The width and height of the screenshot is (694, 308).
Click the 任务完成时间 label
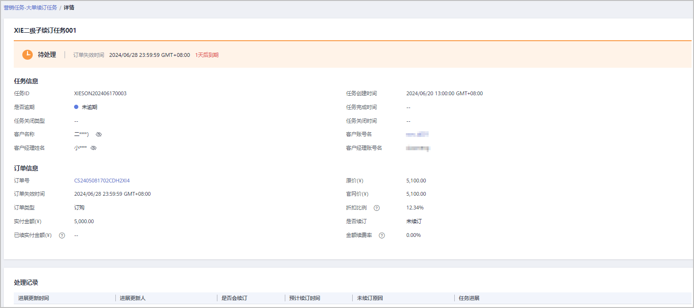pos(361,107)
